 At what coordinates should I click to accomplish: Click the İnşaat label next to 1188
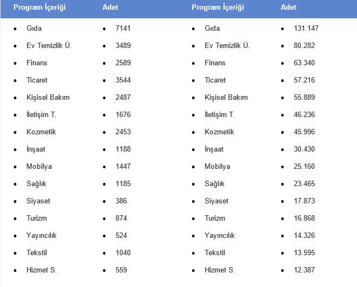37,149
